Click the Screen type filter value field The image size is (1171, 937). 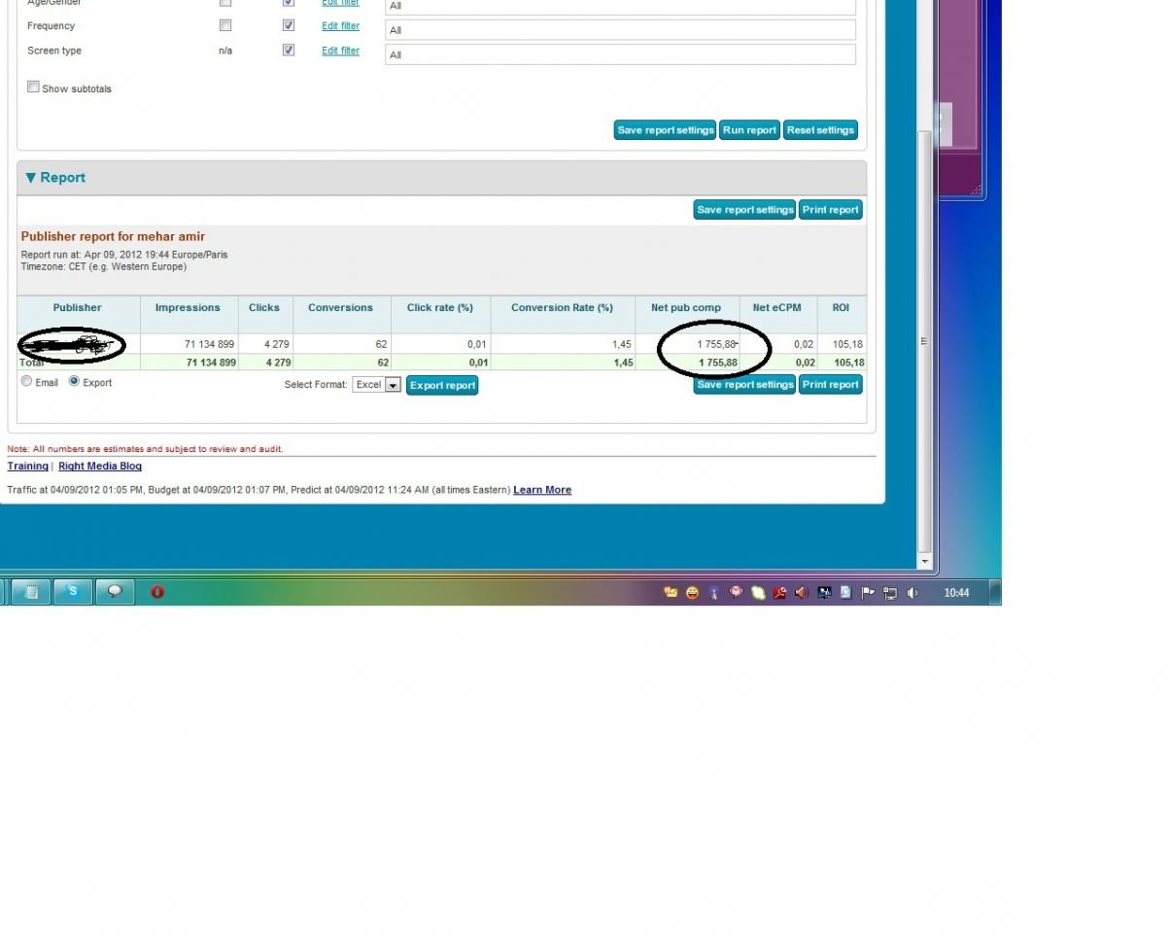(x=620, y=54)
